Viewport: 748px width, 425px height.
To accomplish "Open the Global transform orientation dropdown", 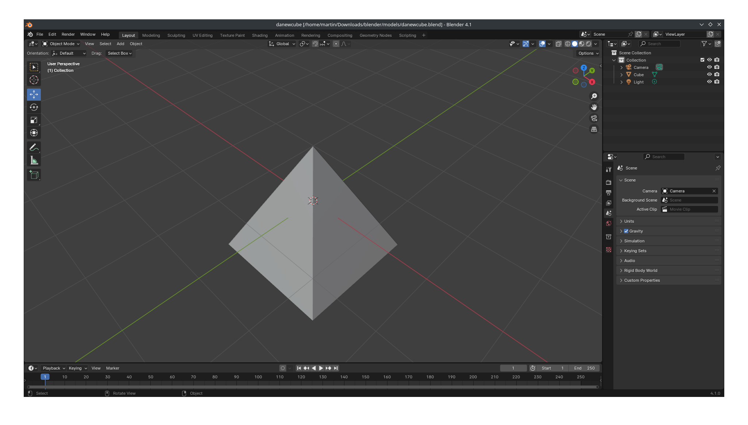I will click(282, 44).
